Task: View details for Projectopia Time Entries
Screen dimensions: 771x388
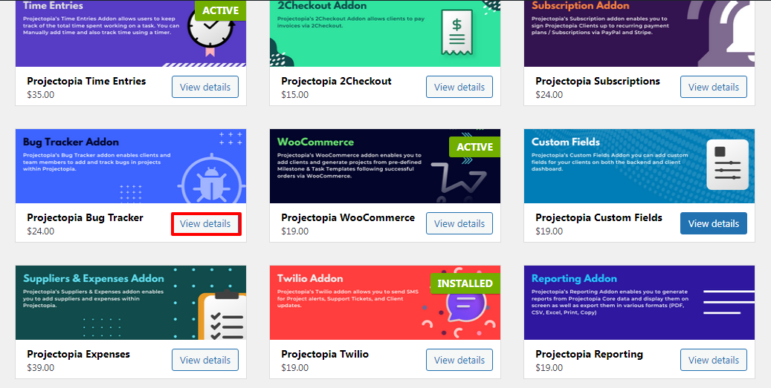Action: (x=205, y=87)
